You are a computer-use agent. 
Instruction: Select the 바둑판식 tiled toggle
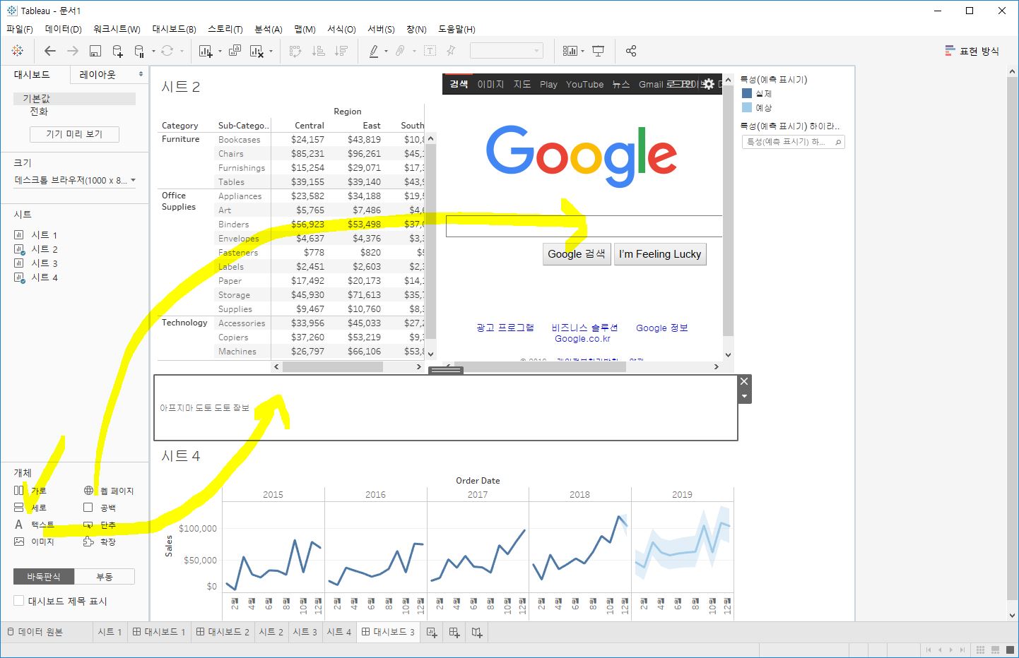[44, 577]
